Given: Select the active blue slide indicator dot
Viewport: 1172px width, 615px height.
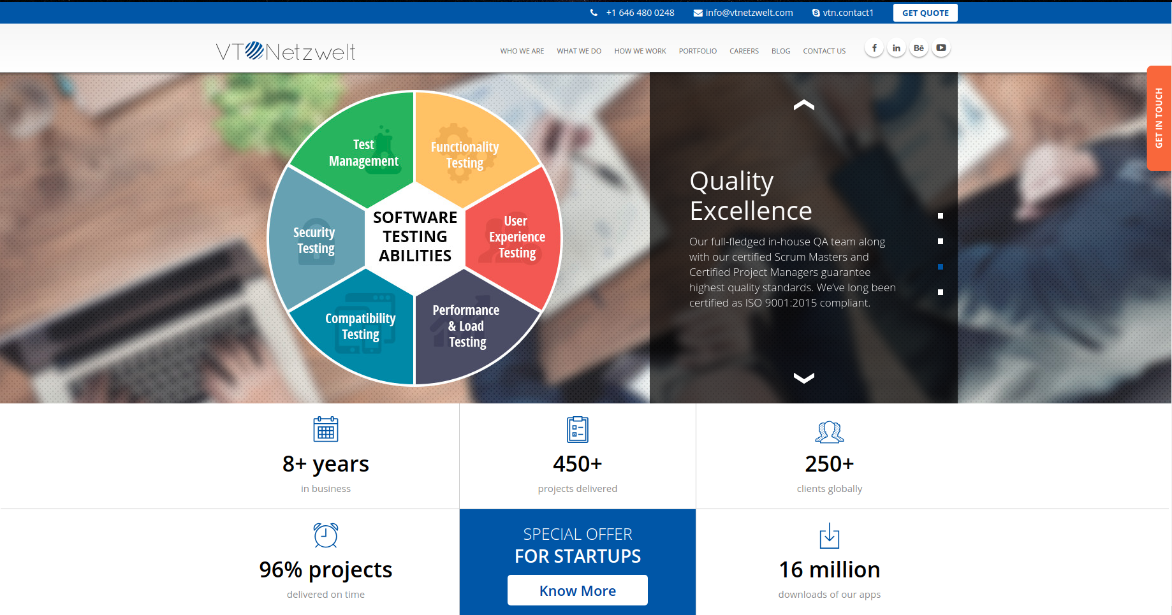Looking at the screenshot, I should point(941,267).
